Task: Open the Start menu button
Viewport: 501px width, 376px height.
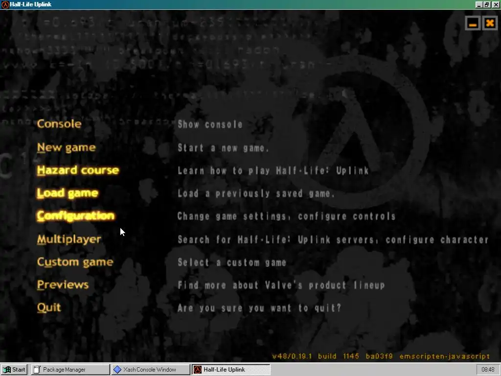Action: point(14,370)
